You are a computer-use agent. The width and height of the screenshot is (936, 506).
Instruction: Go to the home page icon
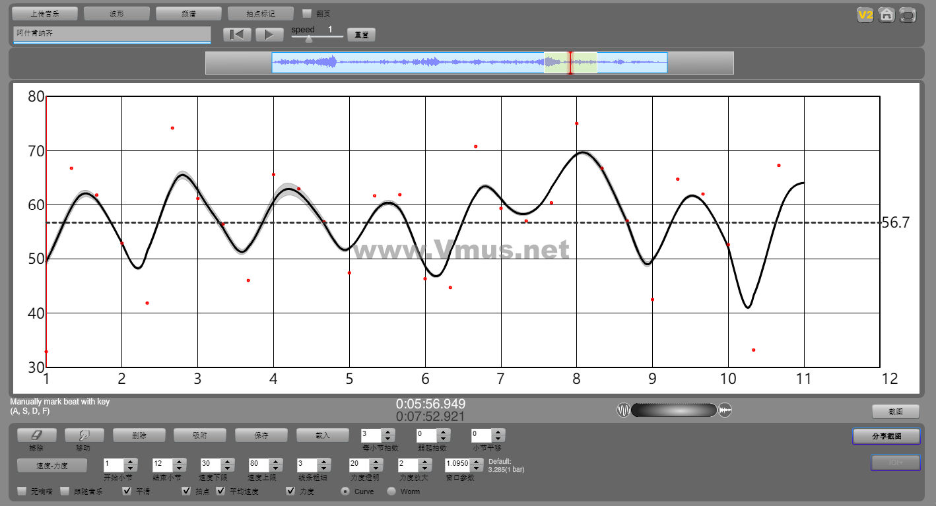[886, 15]
